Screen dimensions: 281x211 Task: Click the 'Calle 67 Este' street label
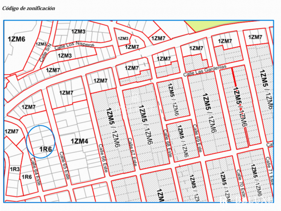tap(132, 152)
